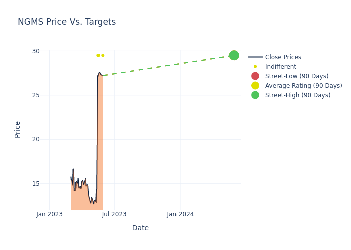Toggle the Street-Low (90 Days) legend label
The image size is (351, 250).
(x=296, y=76)
